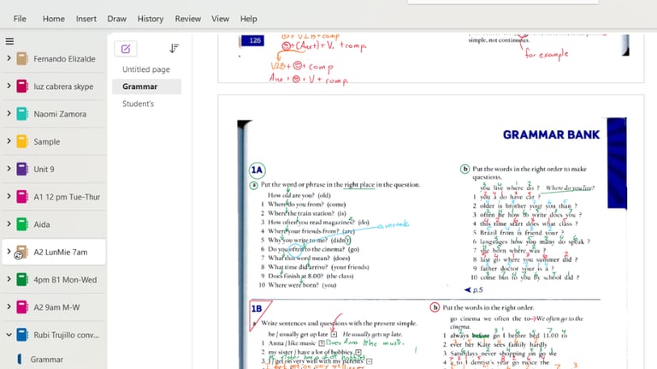Viewport: 657px width, 369px height.
Task: Click the Fernando Elizalde notebook icon
Action: 22,59
